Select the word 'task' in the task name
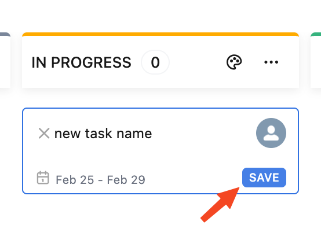This screenshot has height=229, width=321. click(x=99, y=134)
